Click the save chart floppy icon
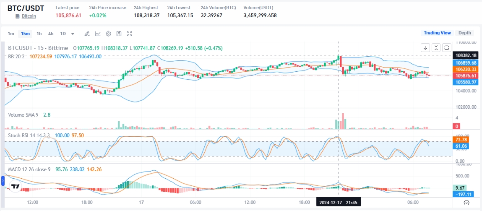482x211 pixels. point(119,34)
